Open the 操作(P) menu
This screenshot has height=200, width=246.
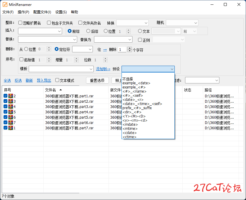tap(23, 12)
